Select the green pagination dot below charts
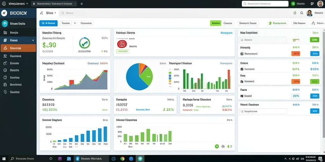 pos(217,146)
